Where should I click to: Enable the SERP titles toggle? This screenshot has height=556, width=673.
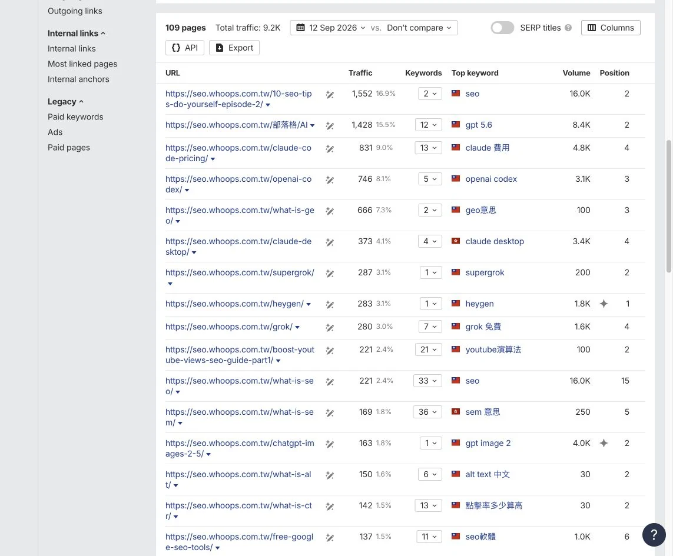point(502,28)
